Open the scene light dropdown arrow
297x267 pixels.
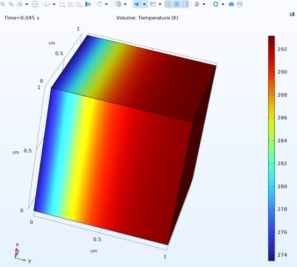144,4
